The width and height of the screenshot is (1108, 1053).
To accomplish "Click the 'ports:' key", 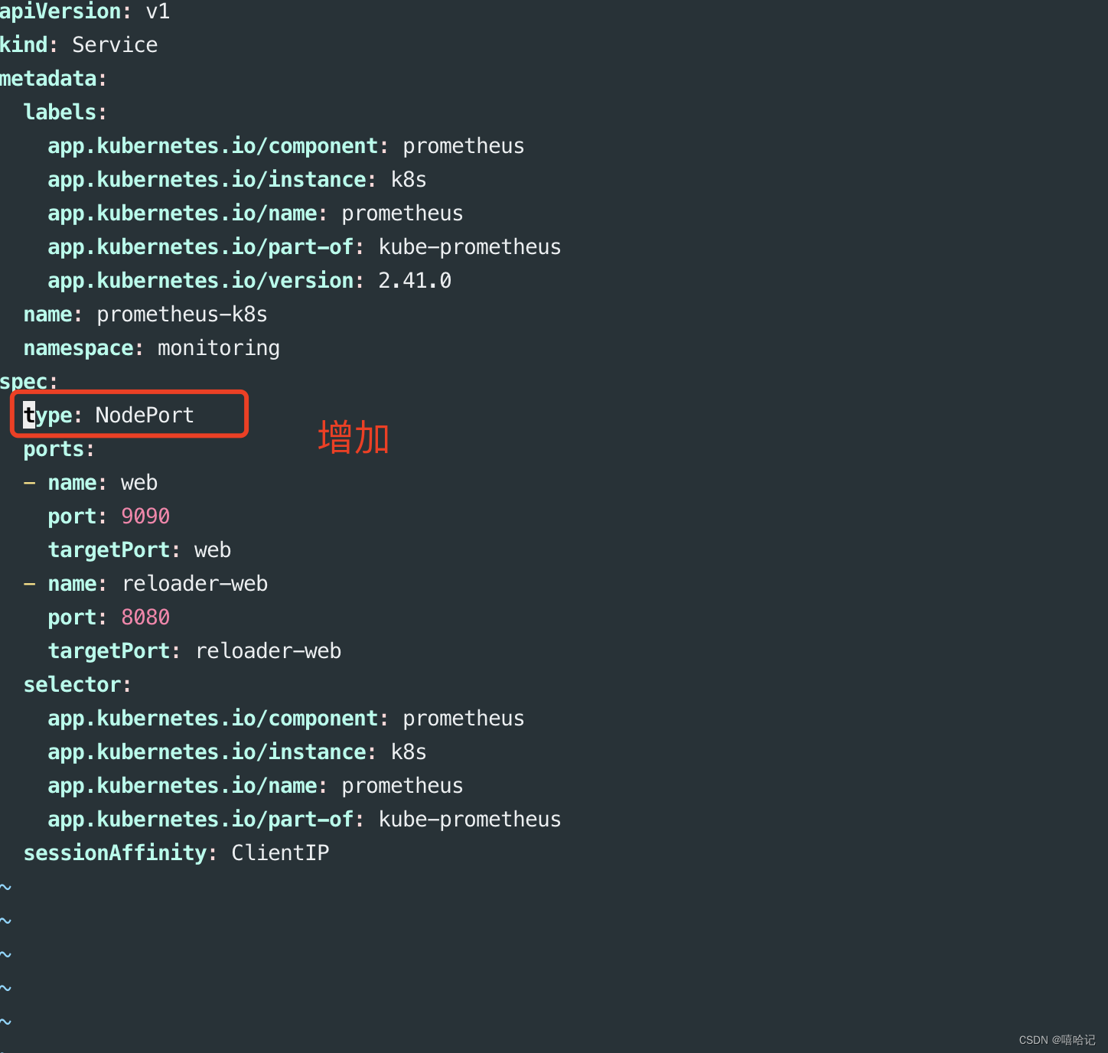I will click(59, 449).
